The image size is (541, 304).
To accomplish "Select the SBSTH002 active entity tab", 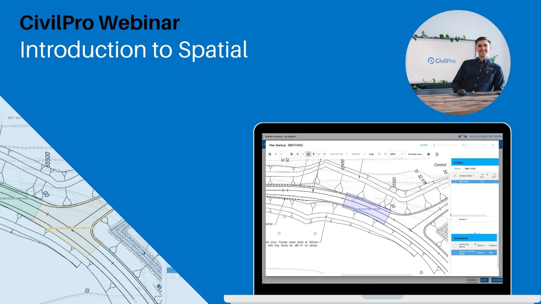I will point(470,168).
